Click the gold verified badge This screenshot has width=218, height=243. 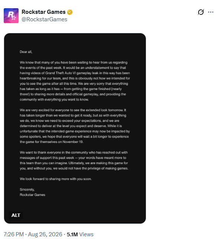pos(70,12)
